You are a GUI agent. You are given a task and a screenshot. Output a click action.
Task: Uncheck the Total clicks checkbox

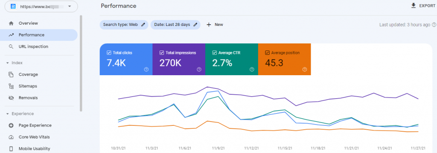[x=109, y=52]
